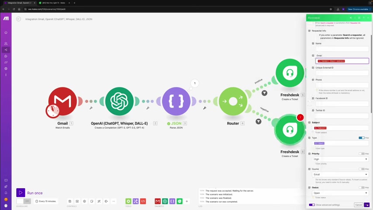This screenshot has height=210, width=373.
Task: Open the Status dropdown set to Open
Action: coord(340,193)
